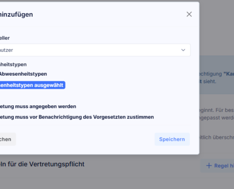Click the 'eller' field label
Screen dimensions: 234x189
coord(5,38)
